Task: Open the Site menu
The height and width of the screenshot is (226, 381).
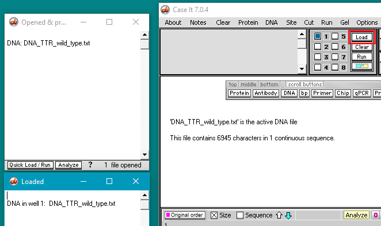Action: coord(291,22)
